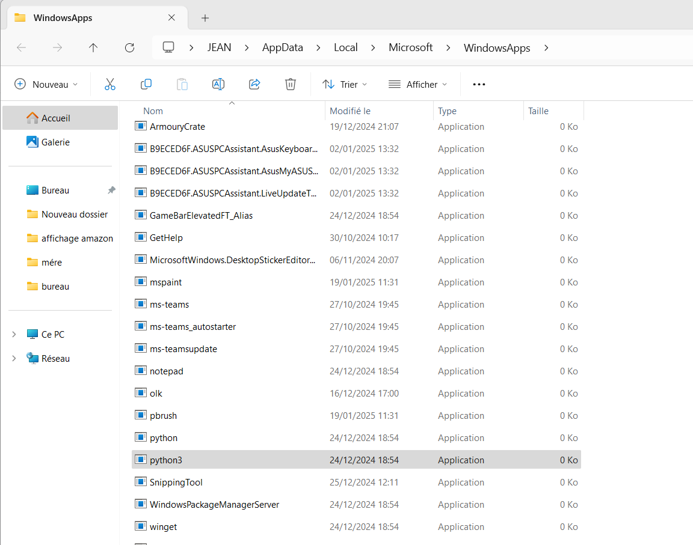The width and height of the screenshot is (693, 545).
Task: Select the GameBarElevatedFT_Alias file
Action: (x=201, y=216)
